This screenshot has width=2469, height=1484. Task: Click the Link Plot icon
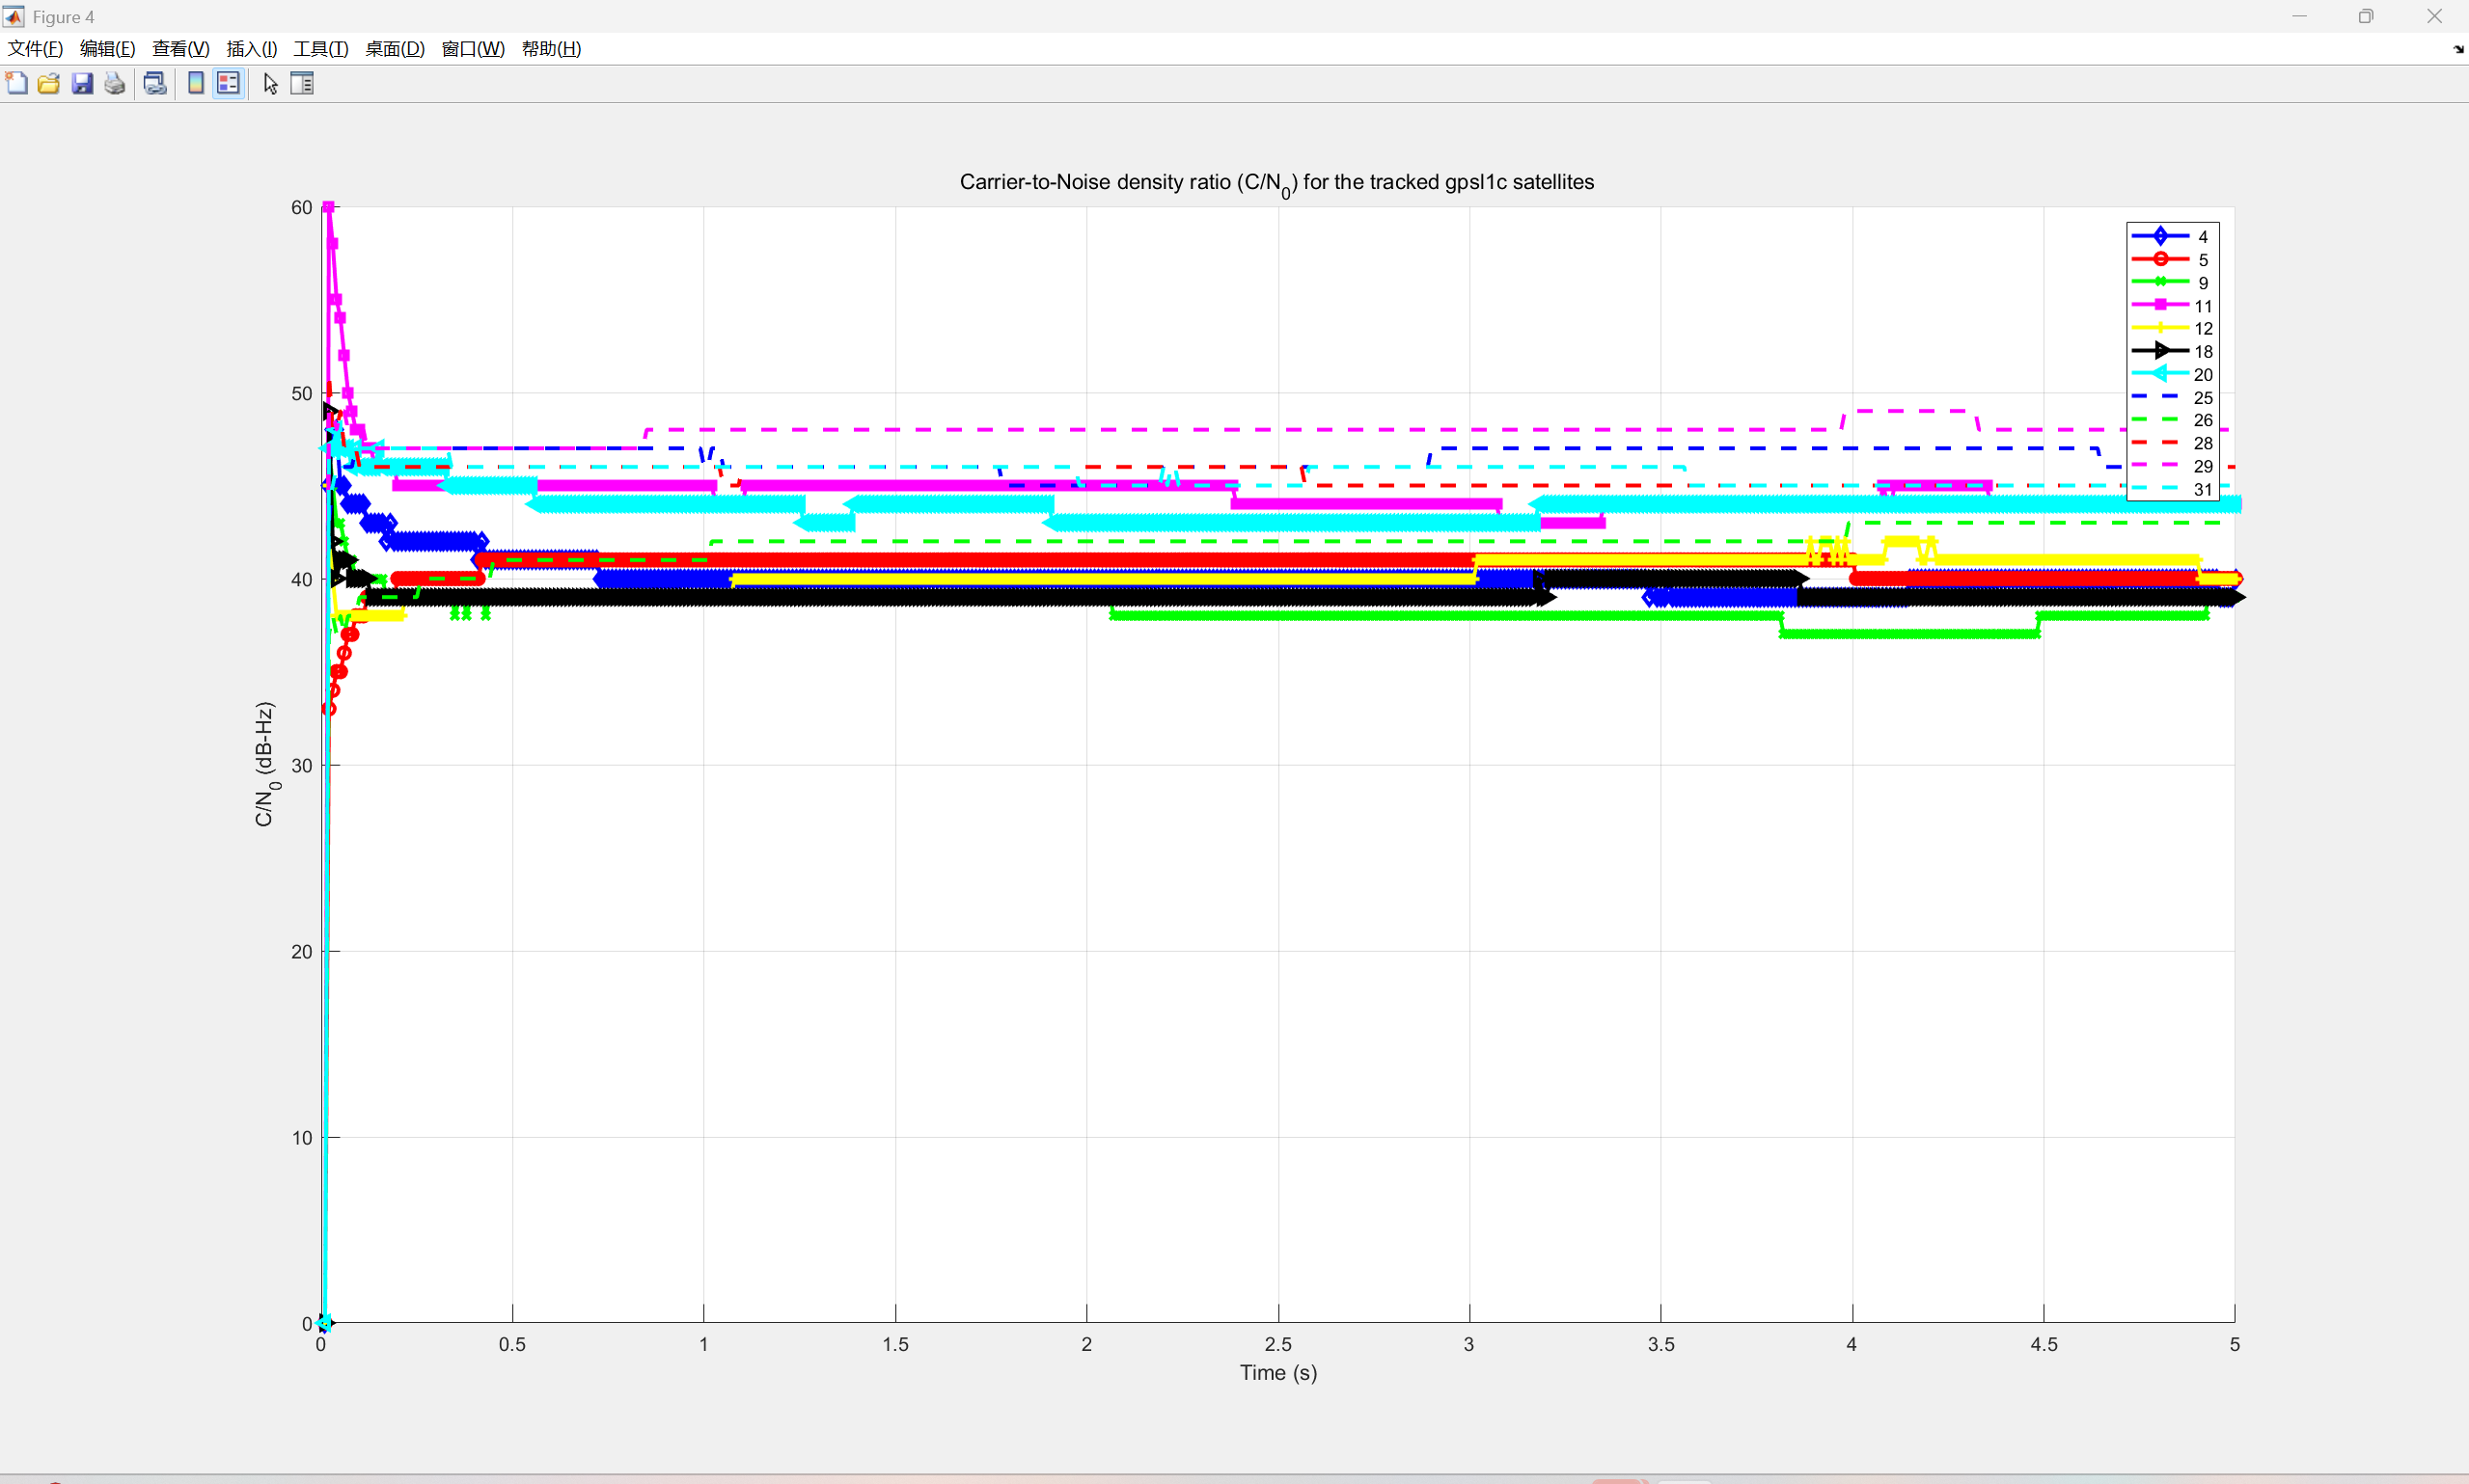pos(155,83)
